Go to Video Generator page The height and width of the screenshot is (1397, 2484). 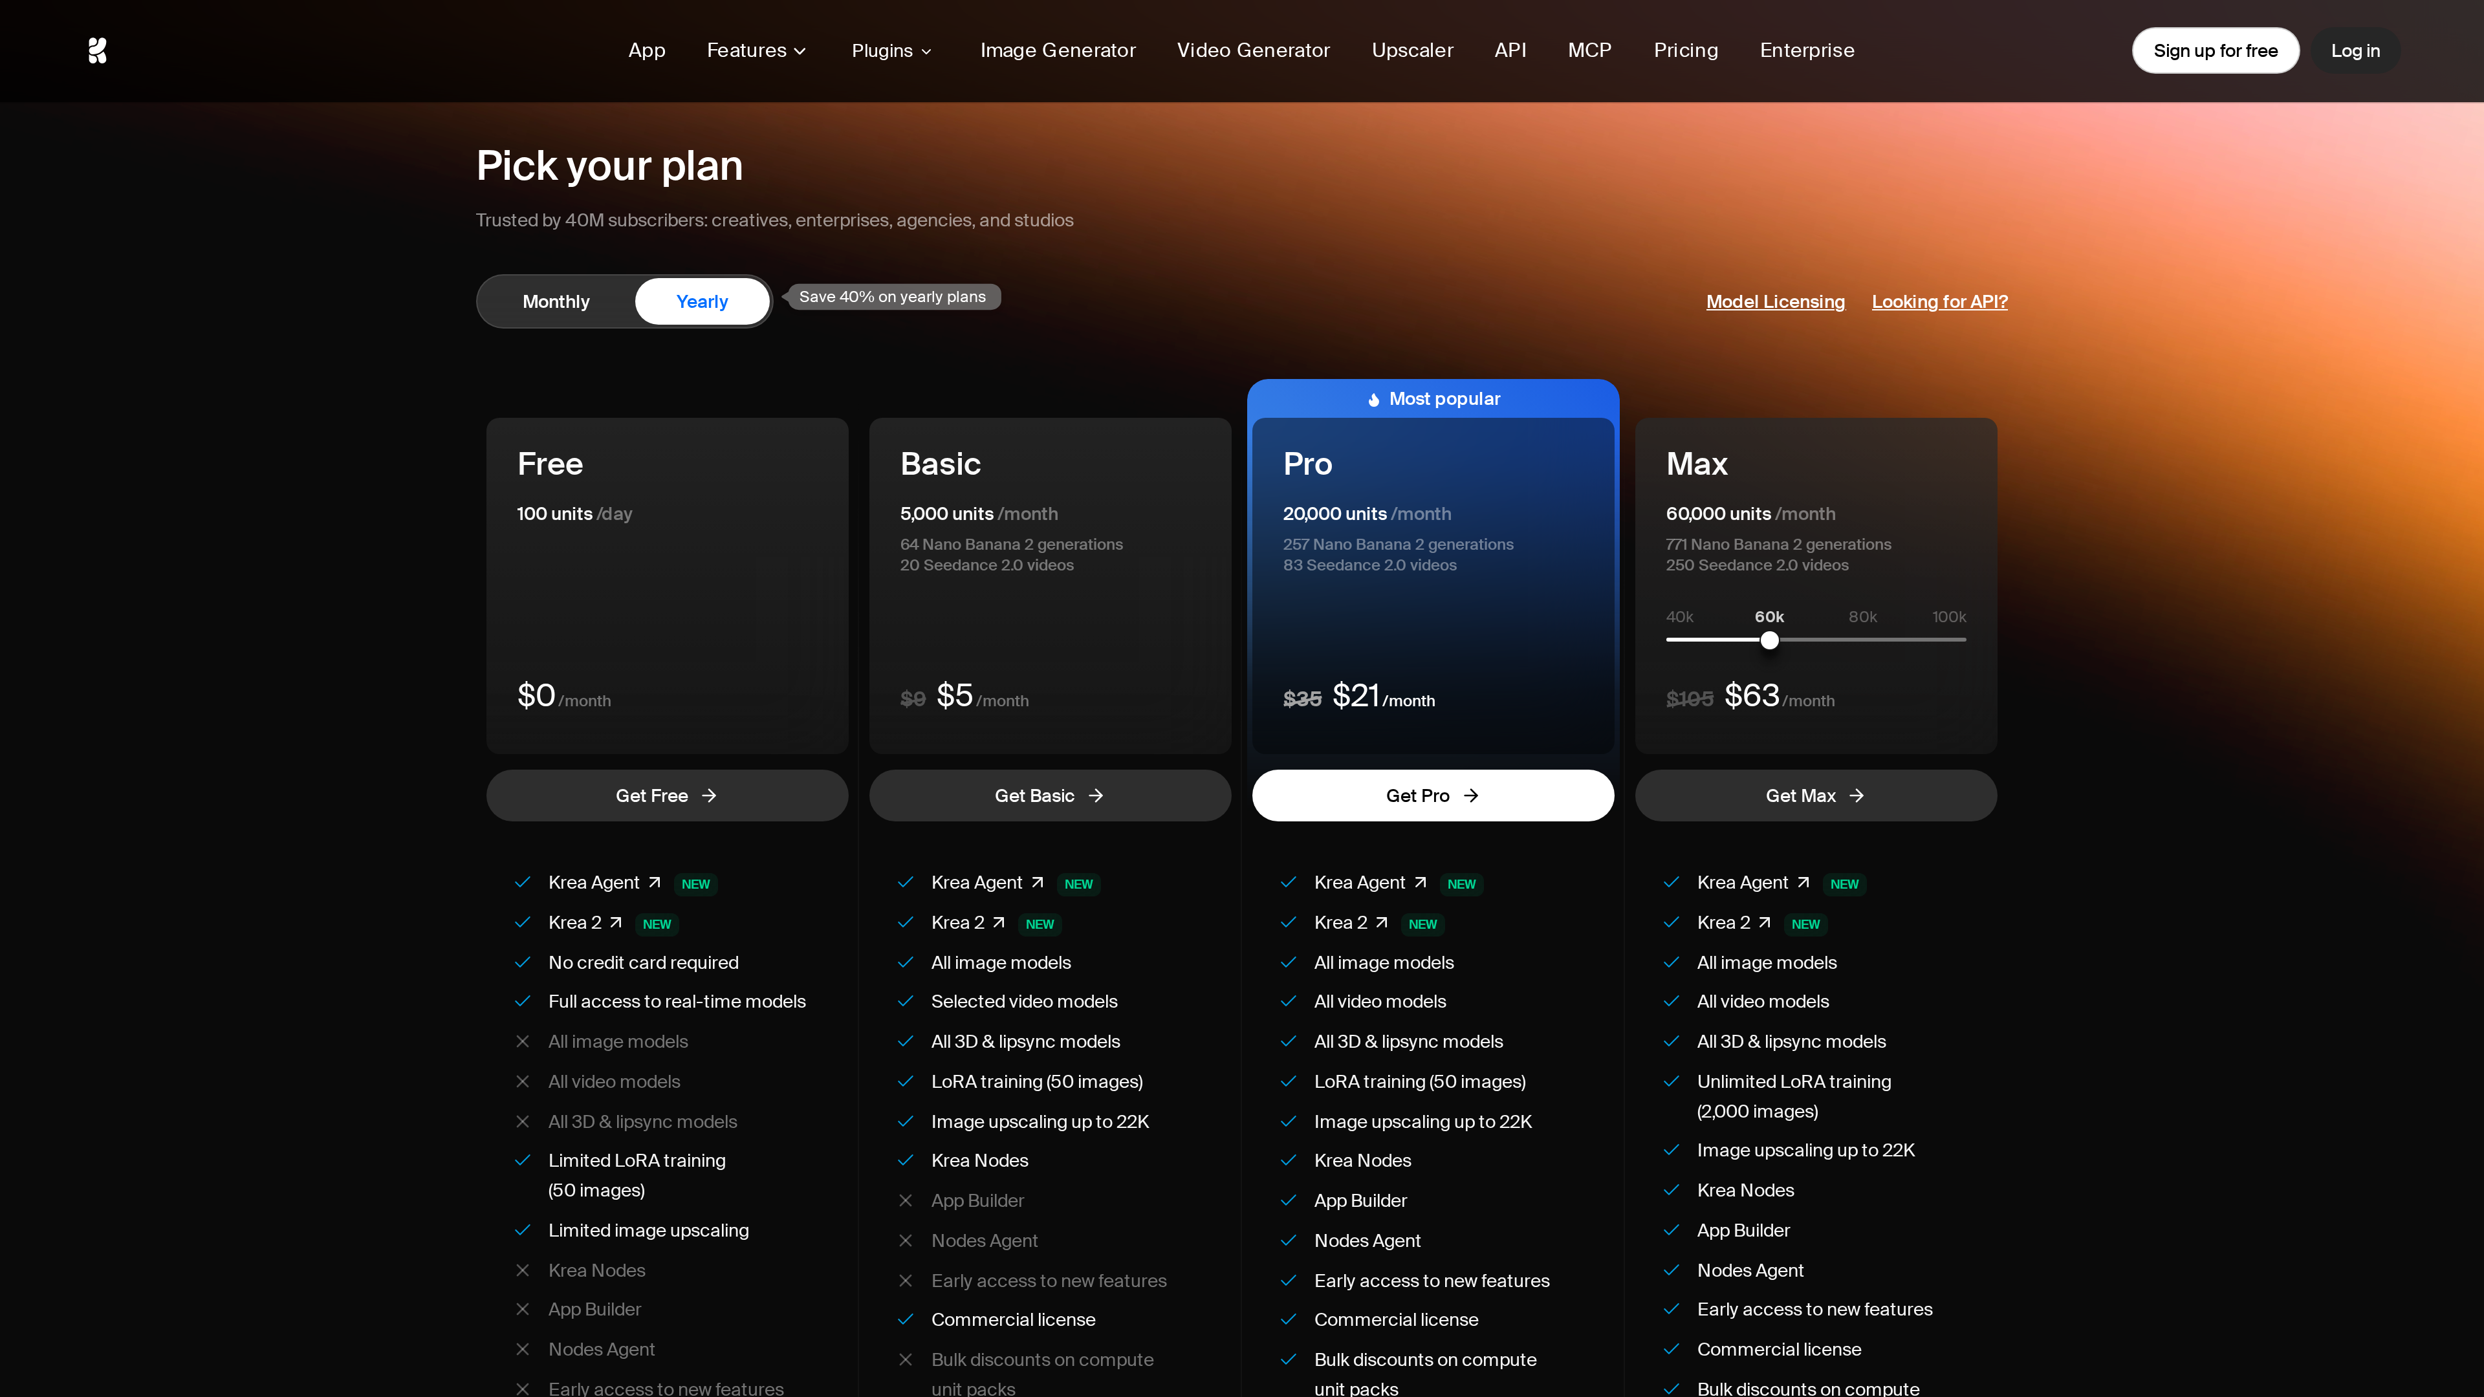(x=1254, y=50)
